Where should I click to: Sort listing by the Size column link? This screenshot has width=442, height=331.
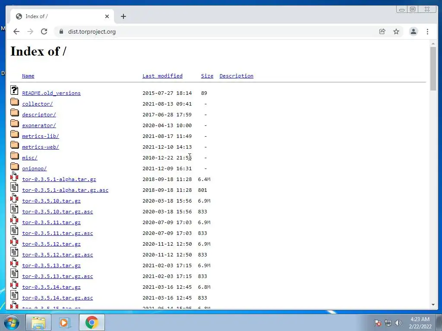(x=207, y=76)
